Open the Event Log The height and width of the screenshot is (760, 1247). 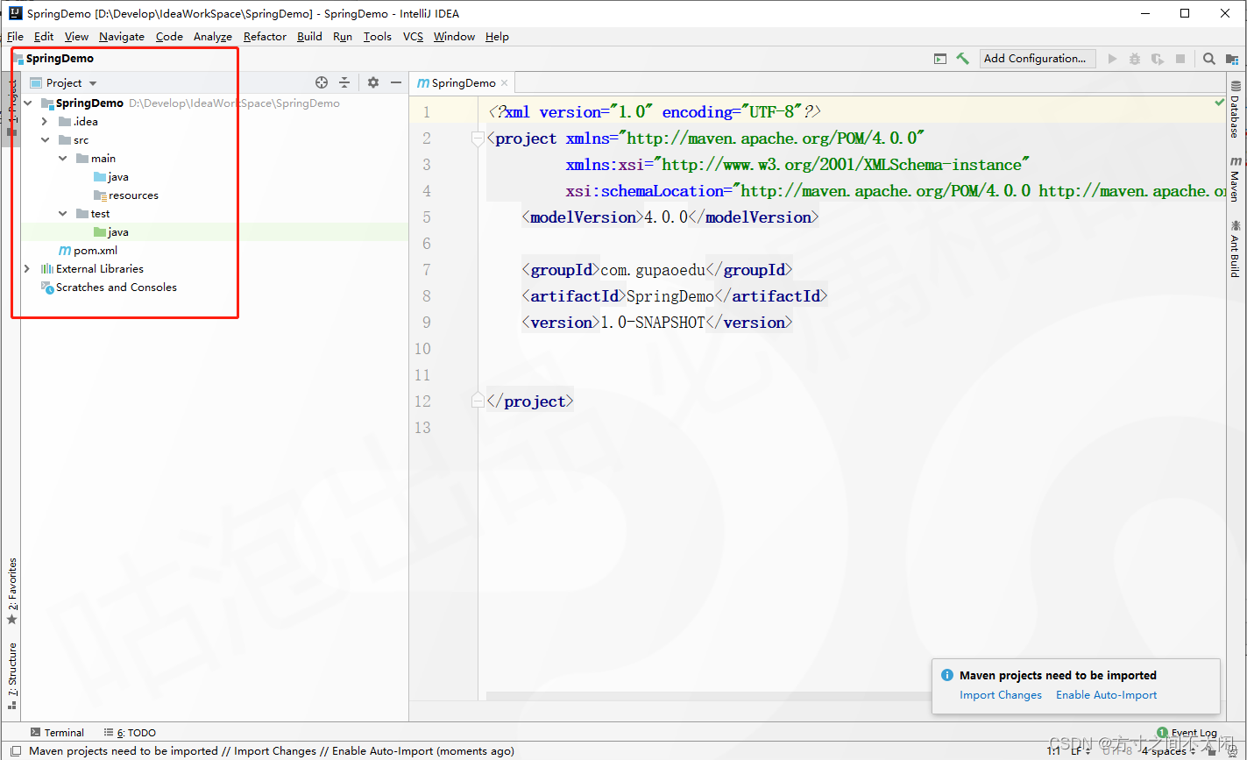(x=1187, y=733)
